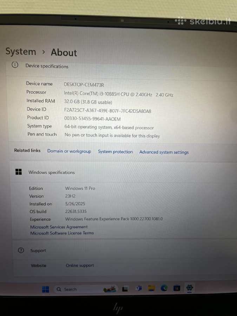
Task: Select the installed on date 5/26/2025
Action: click(x=75, y=204)
